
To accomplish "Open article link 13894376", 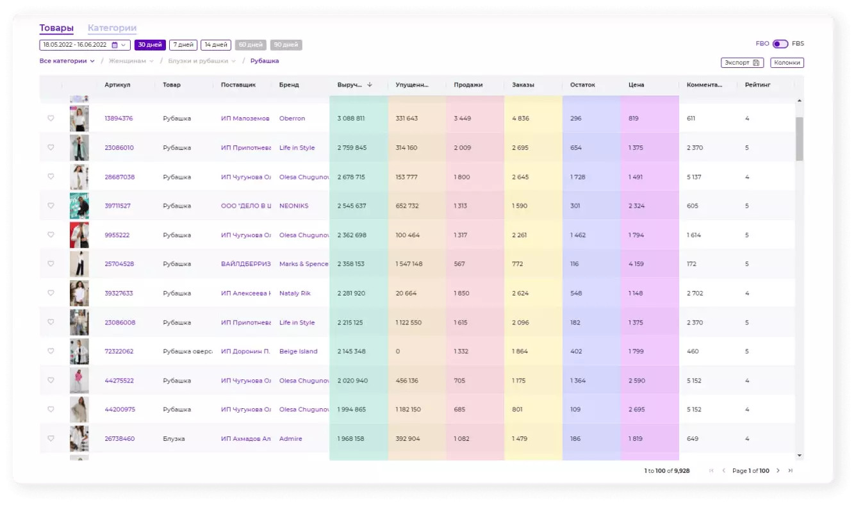I will [119, 119].
